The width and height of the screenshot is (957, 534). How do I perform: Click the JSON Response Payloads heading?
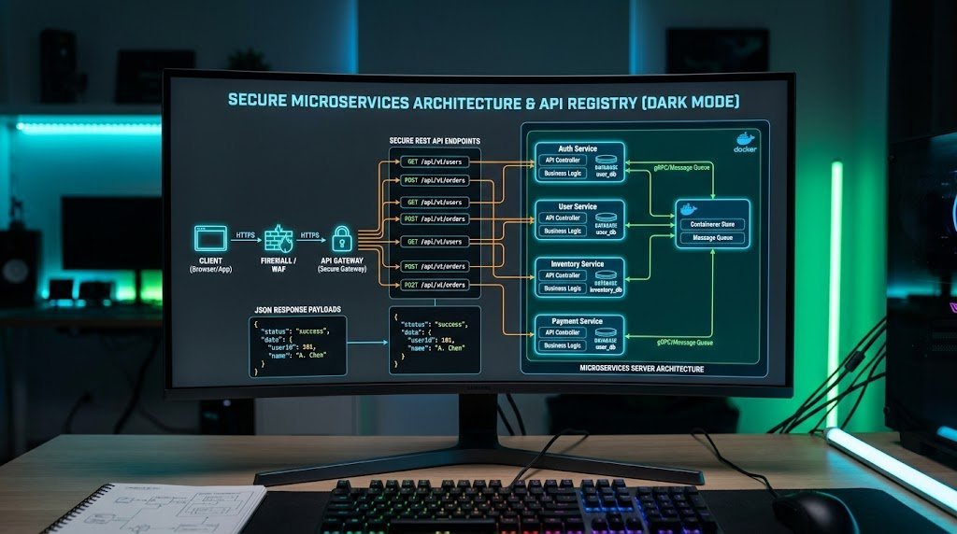tap(298, 310)
